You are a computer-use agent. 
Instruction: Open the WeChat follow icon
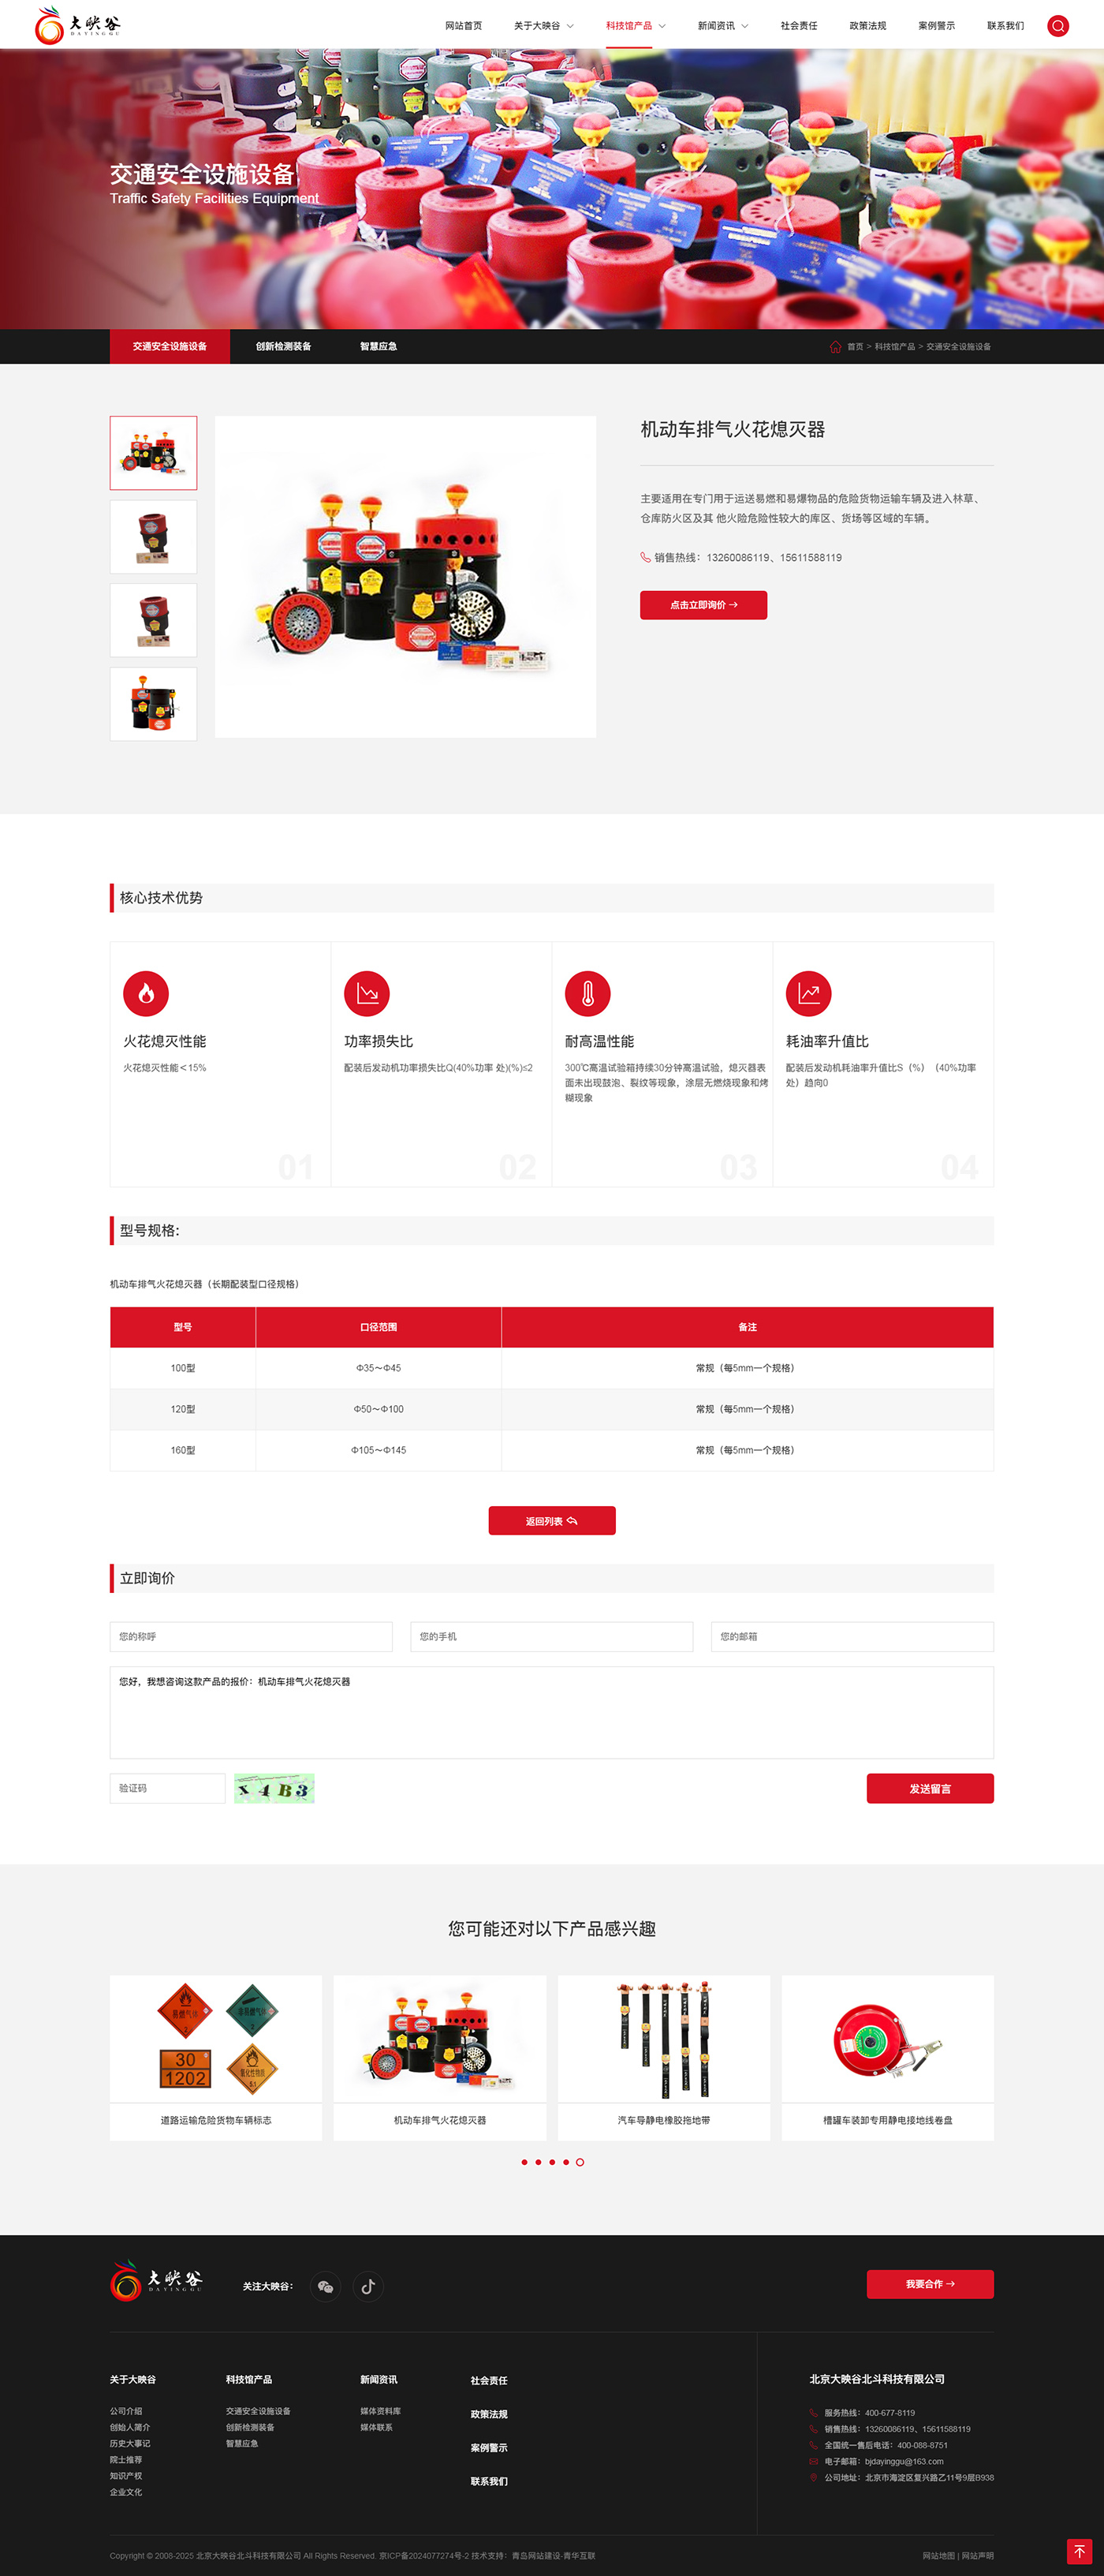point(325,2286)
